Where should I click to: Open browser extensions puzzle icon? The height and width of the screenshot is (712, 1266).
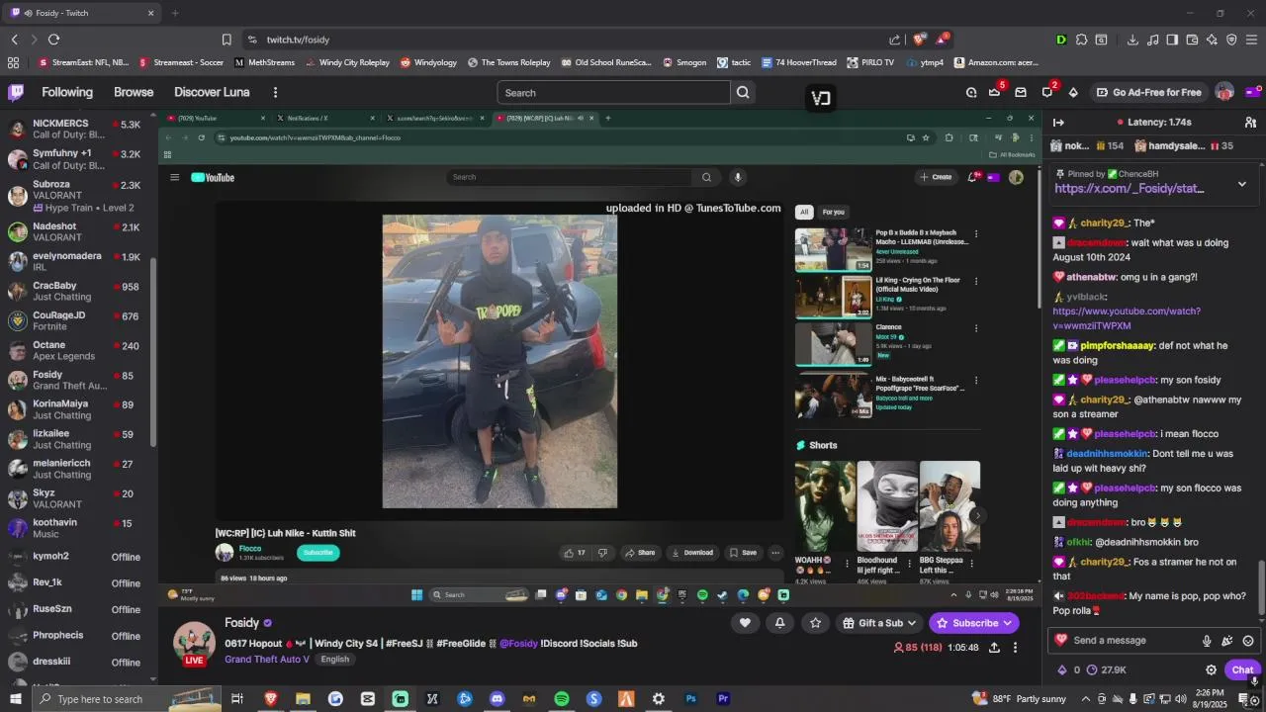click(x=1081, y=40)
